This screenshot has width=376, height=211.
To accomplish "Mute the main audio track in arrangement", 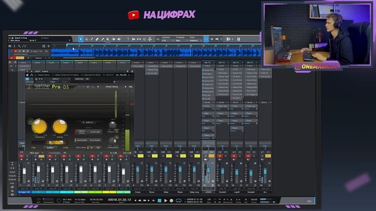I will point(16,51).
